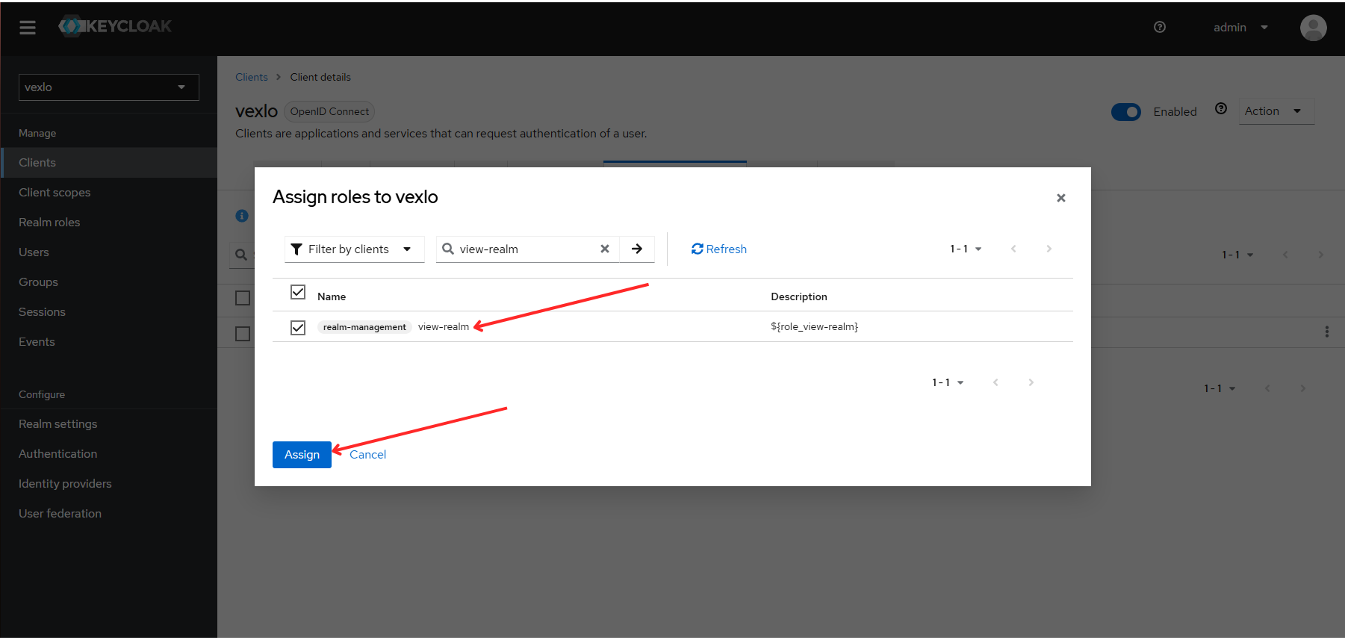1345x640 pixels.
Task: Open the background page's bottom 1-1 pagination dropdown
Action: (1220, 389)
